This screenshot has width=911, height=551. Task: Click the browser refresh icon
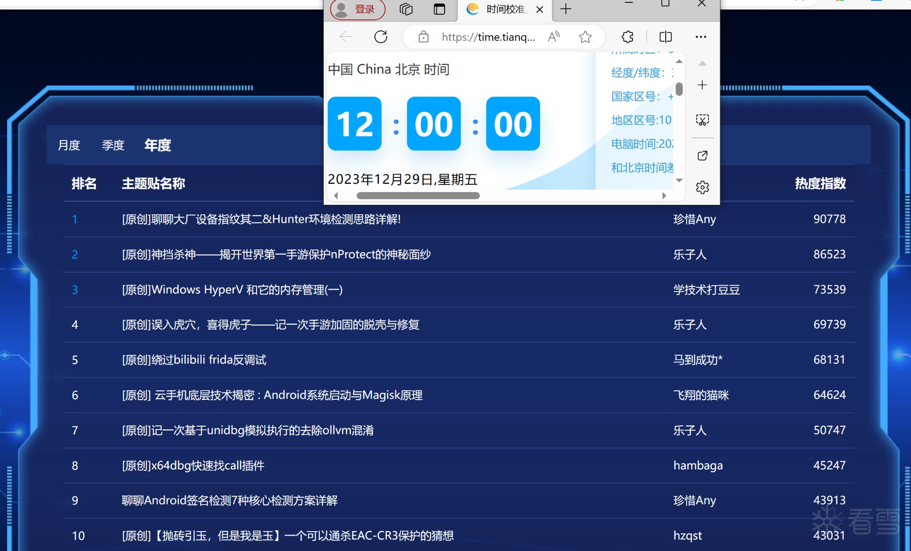coord(381,37)
